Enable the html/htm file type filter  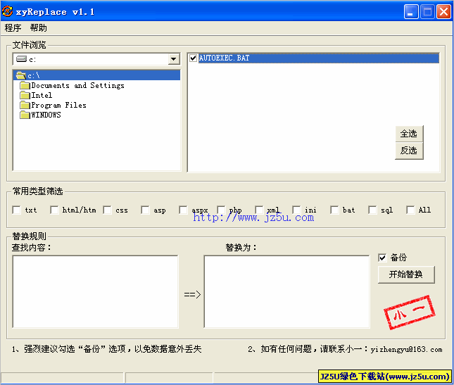(54, 210)
